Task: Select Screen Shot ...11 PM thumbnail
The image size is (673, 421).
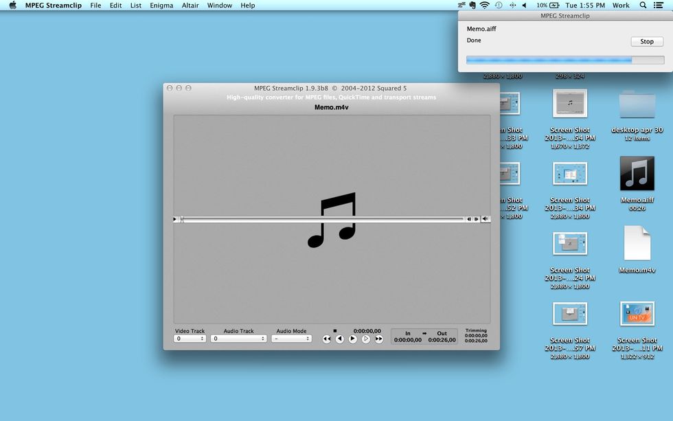Action: [637, 314]
